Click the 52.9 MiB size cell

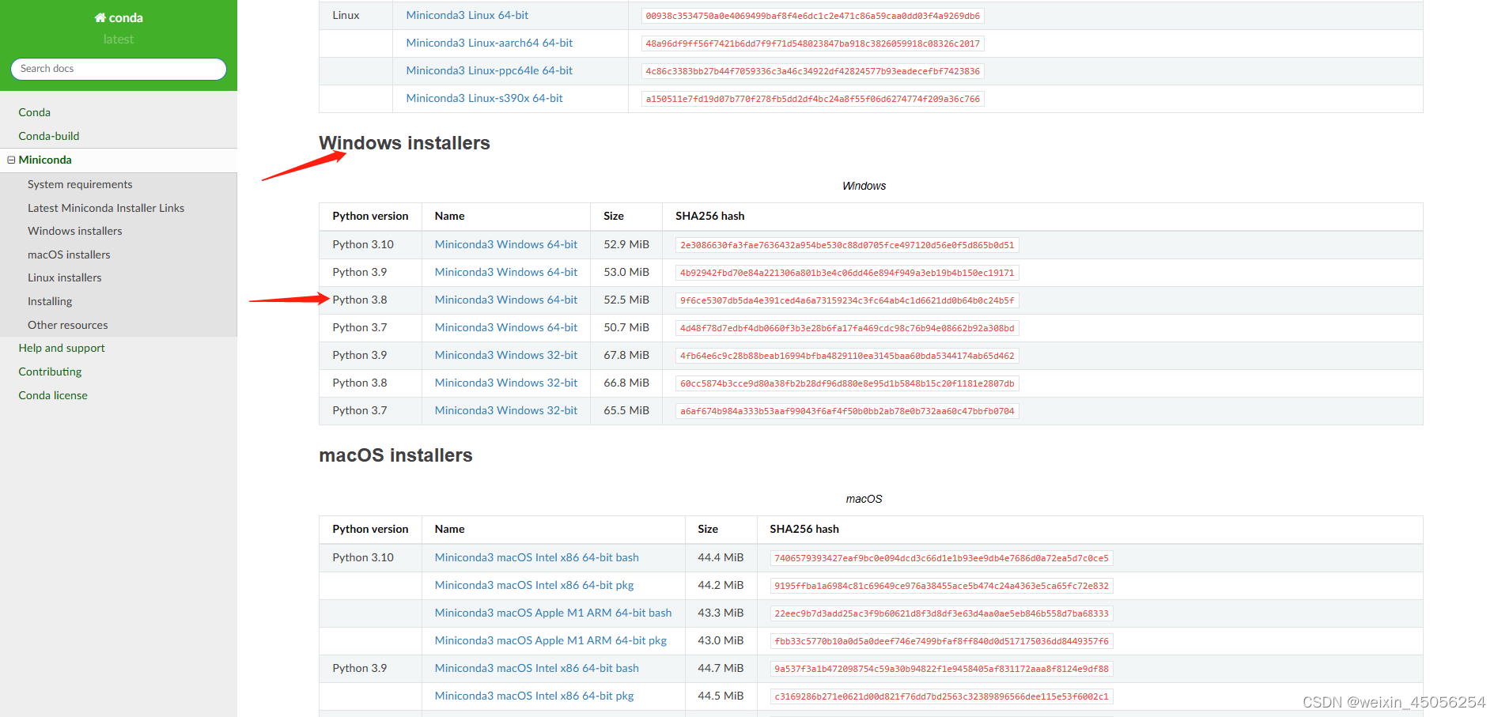pyautogui.click(x=626, y=244)
